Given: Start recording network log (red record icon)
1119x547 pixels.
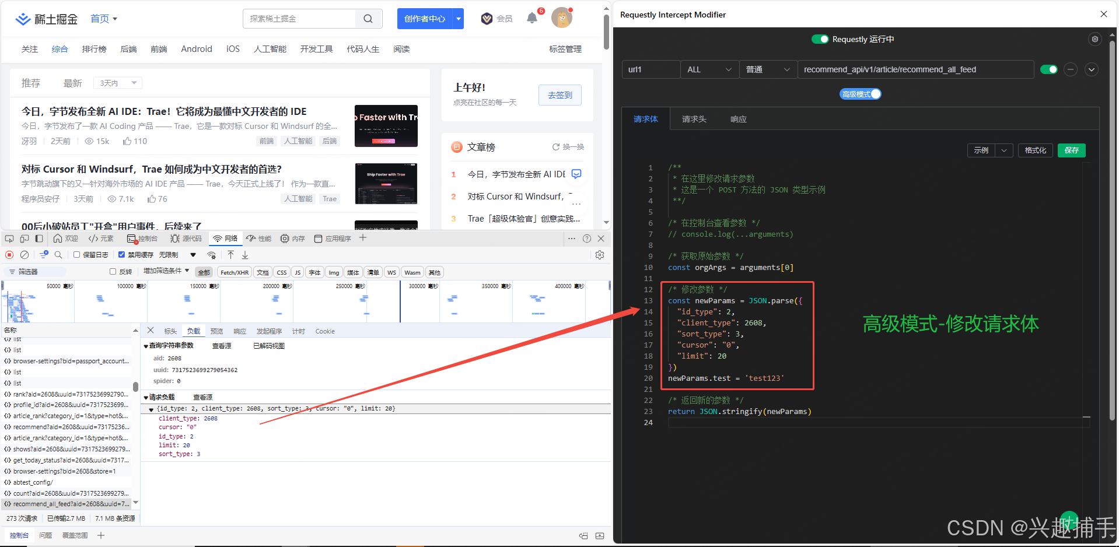Looking at the screenshot, I should point(9,255).
